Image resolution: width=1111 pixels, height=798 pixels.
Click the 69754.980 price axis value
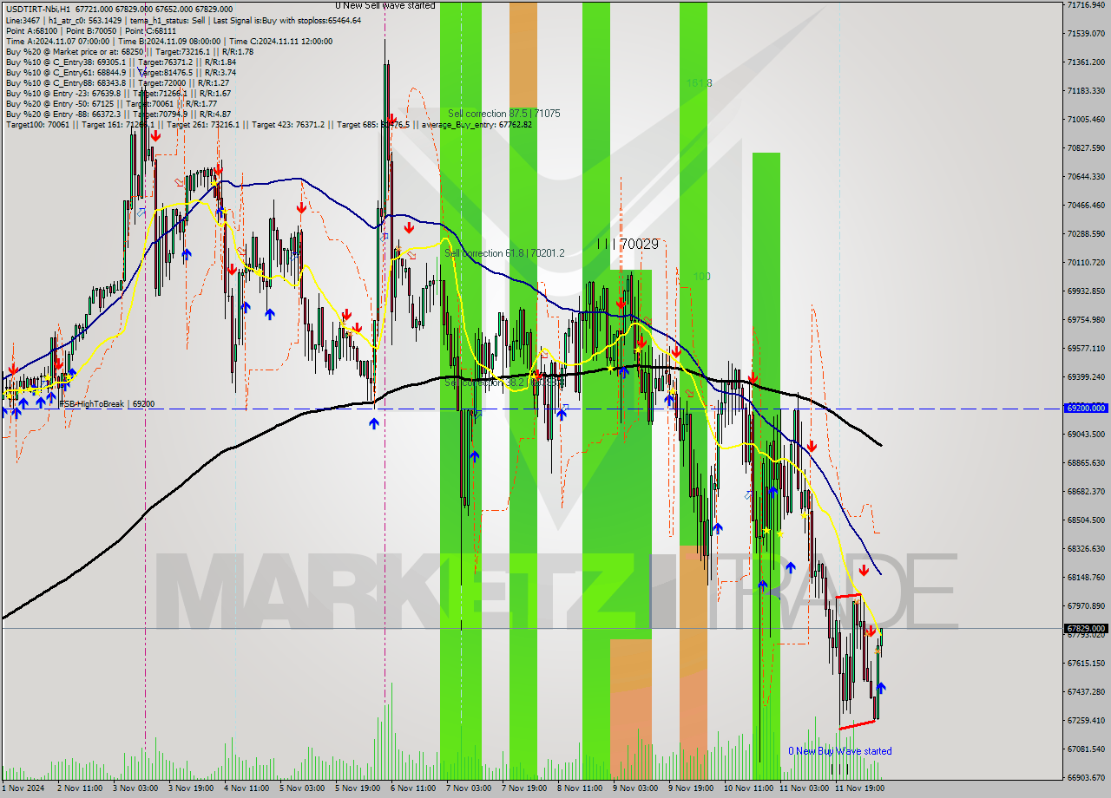pos(1086,320)
